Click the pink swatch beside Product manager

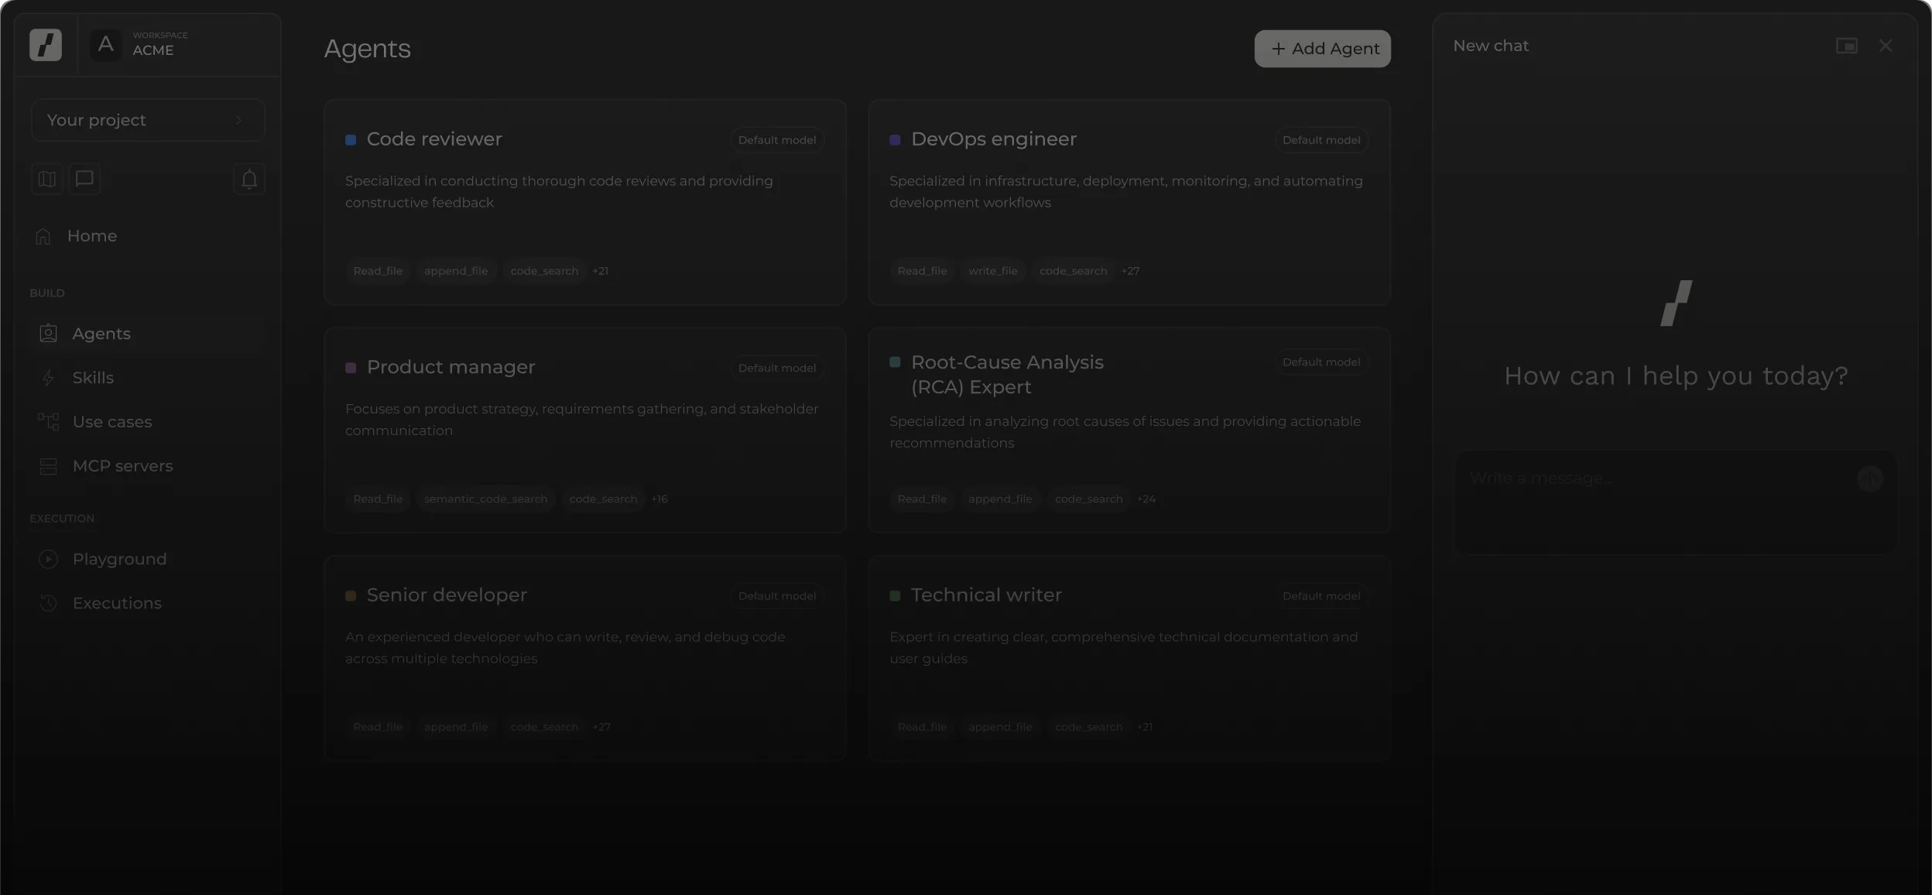point(351,368)
